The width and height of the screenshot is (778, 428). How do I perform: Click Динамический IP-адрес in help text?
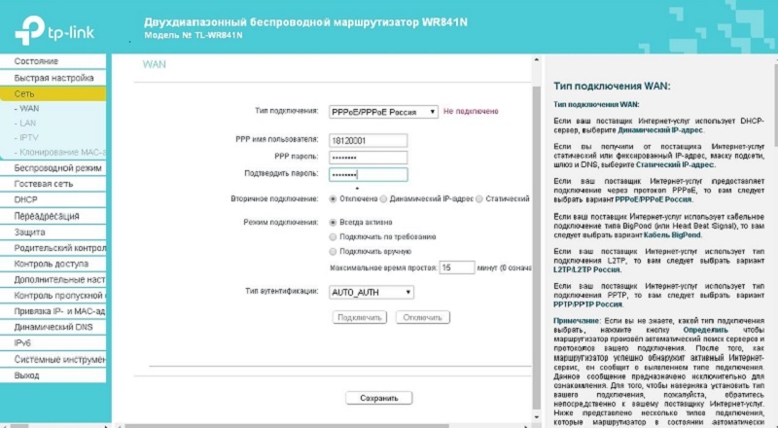click(660, 130)
